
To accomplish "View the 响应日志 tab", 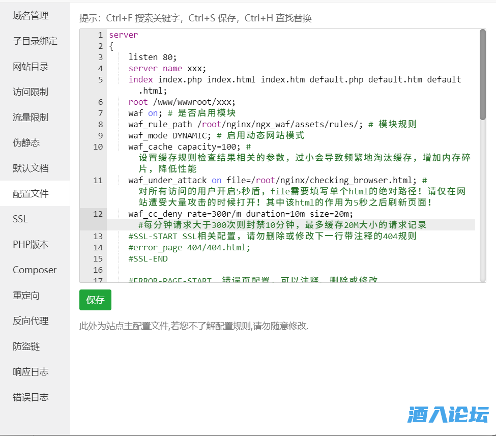I will tap(31, 372).
